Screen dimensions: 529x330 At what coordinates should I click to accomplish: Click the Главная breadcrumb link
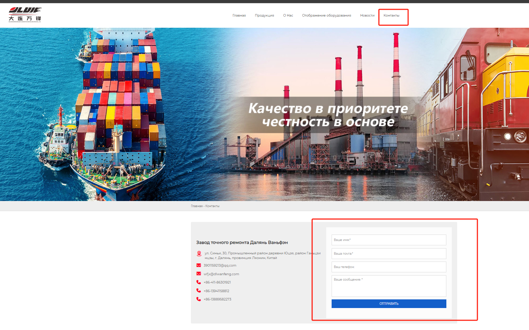197,206
